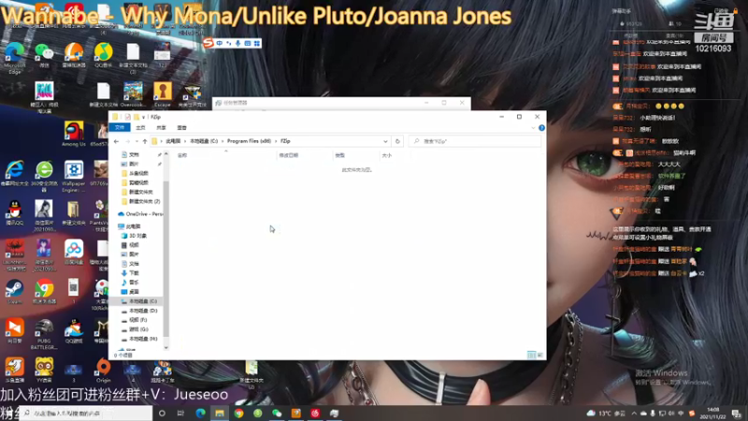
Task: Expand chevron after Program Files (x86) breadcrumb
Action: (276, 141)
